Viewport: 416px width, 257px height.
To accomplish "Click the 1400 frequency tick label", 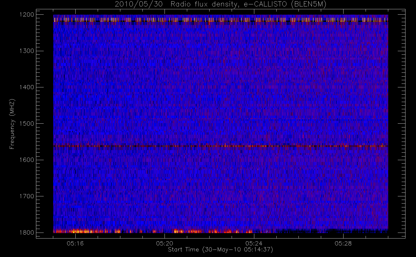I will [27, 87].
